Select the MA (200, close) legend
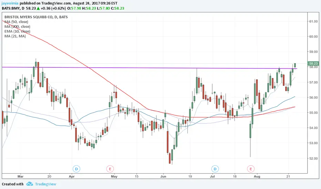This screenshot has width=321, height=189. click(x=17, y=26)
